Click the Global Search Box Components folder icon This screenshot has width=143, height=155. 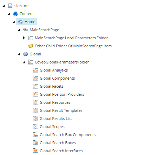click(x=35, y=135)
